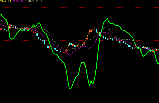
Task: Click the green line's trough near the right
Action: click(143, 56)
